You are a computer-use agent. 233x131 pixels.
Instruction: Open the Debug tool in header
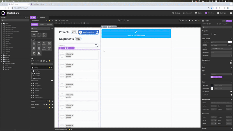tap(174, 13)
